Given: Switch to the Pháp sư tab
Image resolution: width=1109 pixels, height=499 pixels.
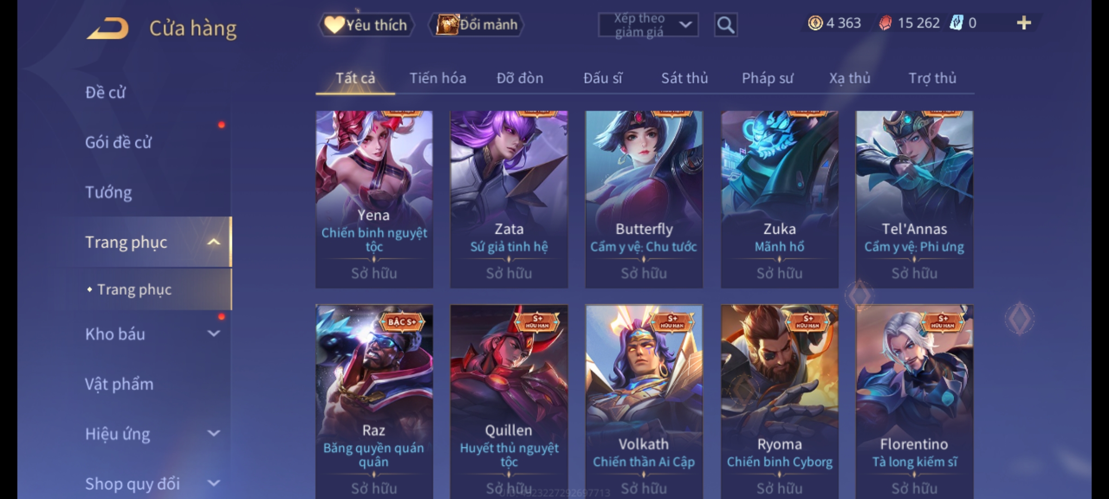Looking at the screenshot, I should 768,78.
